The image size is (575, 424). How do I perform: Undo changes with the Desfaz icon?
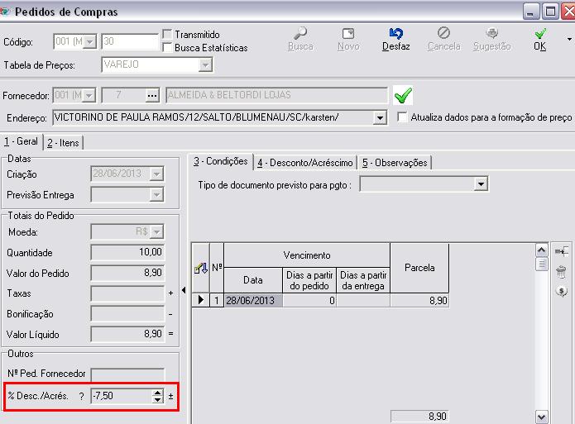395,34
